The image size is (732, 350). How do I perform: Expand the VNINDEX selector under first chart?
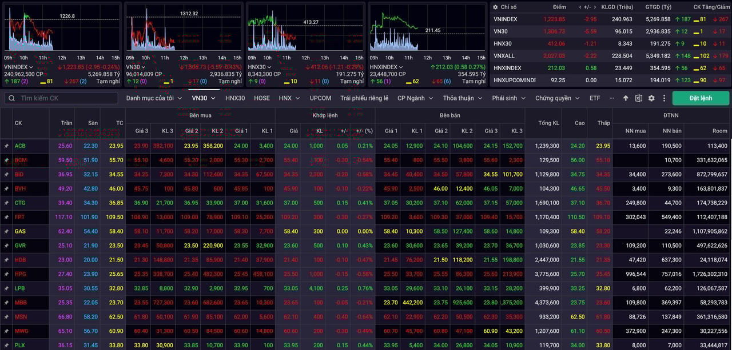(19, 67)
